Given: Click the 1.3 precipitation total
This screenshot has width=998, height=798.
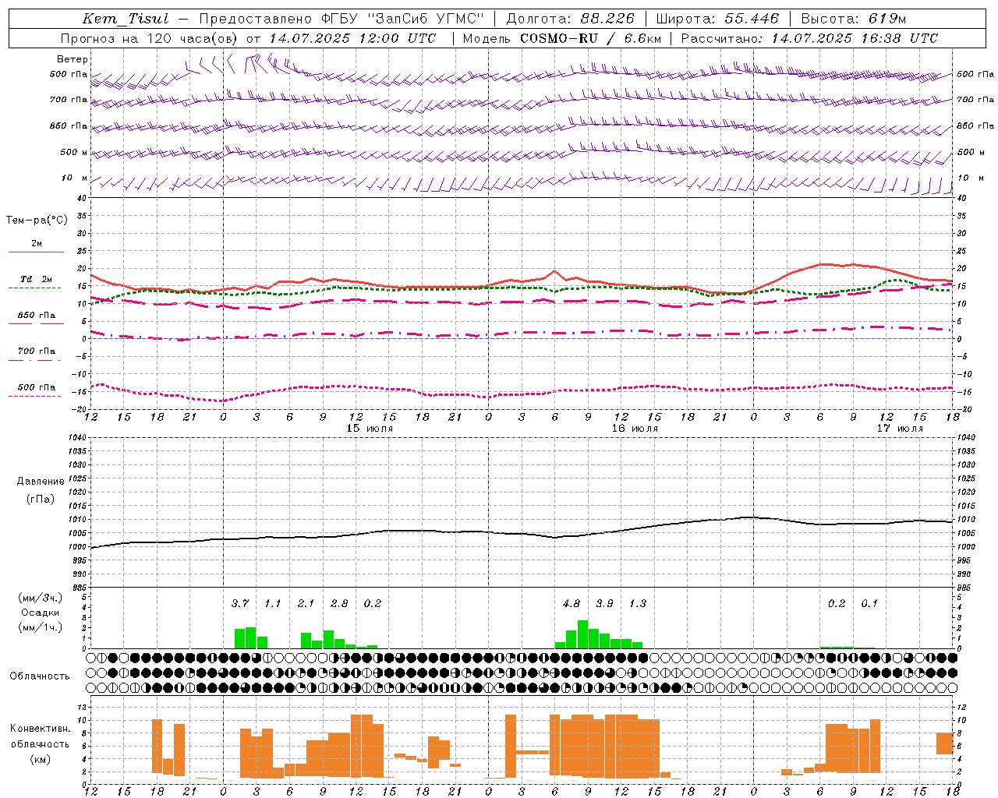Looking at the screenshot, I should pos(638,603).
